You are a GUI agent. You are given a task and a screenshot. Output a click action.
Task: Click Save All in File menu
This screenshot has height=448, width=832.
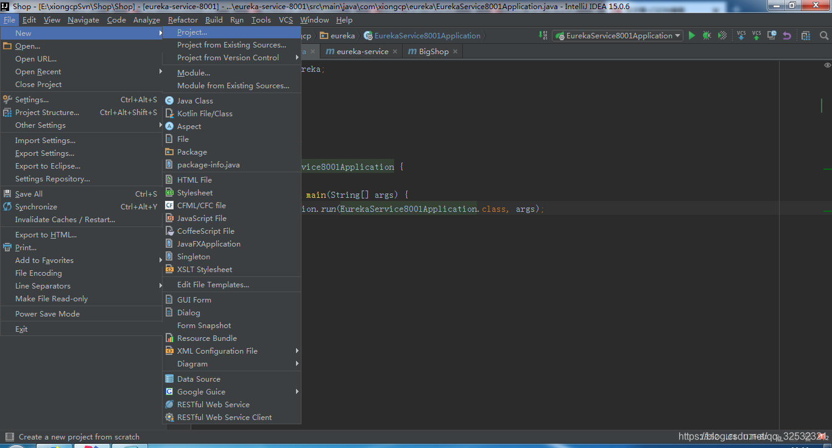click(x=82, y=194)
